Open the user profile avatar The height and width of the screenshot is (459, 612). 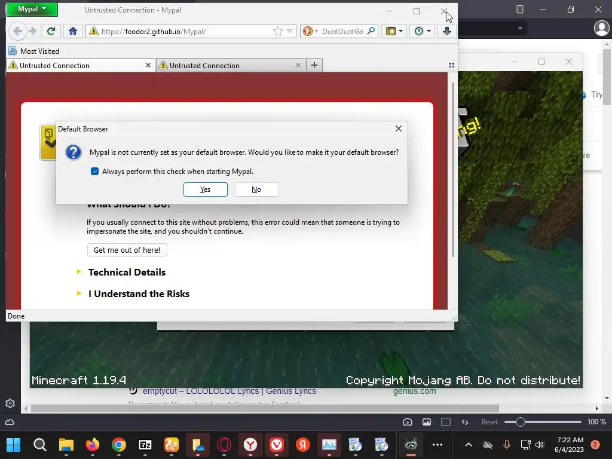click(x=601, y=28)
